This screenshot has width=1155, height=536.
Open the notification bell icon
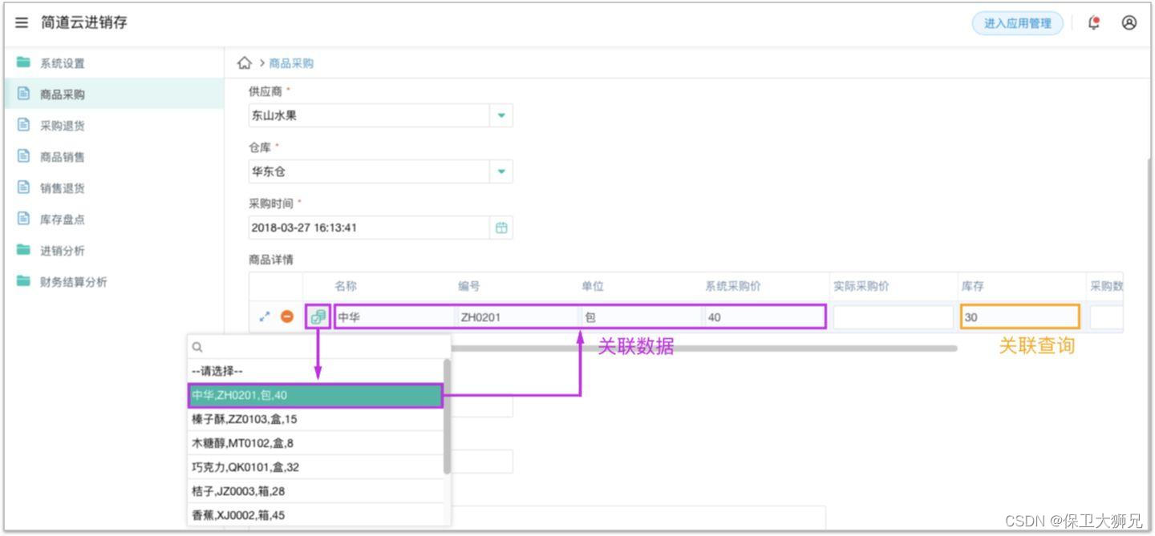(x=1094, y=23)
